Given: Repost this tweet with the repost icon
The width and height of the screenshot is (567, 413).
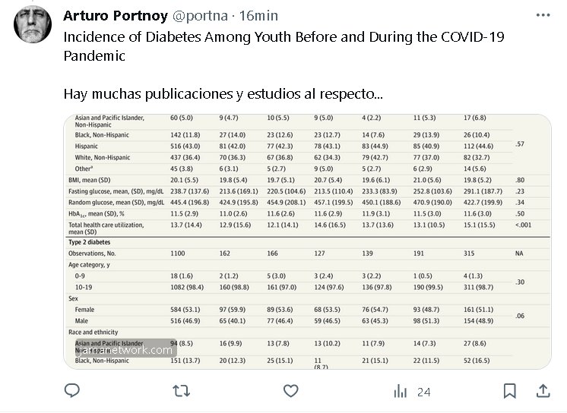Looking at the screenshot, I should click(x=182, y=391).
